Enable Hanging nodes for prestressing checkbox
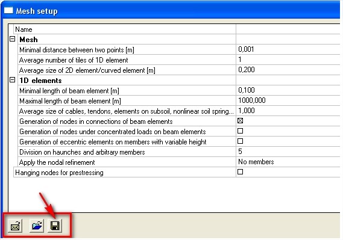343x240 pixels. [240, 172]
